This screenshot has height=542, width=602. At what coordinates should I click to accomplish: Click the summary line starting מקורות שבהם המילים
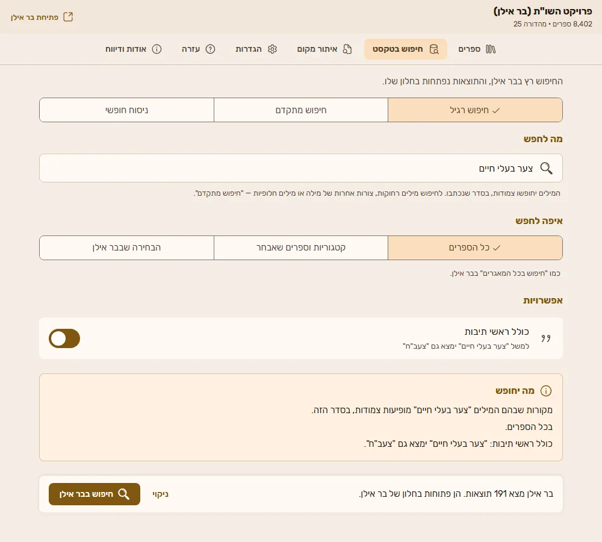(432, 410)
